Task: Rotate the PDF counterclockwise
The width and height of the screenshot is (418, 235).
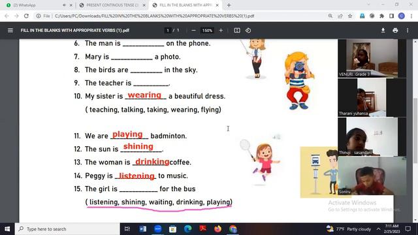Action: (x=248, y=31)
